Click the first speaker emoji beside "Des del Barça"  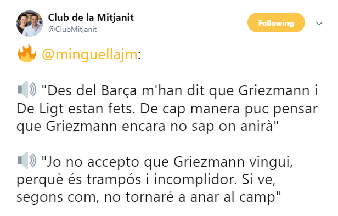click(27, 89)
